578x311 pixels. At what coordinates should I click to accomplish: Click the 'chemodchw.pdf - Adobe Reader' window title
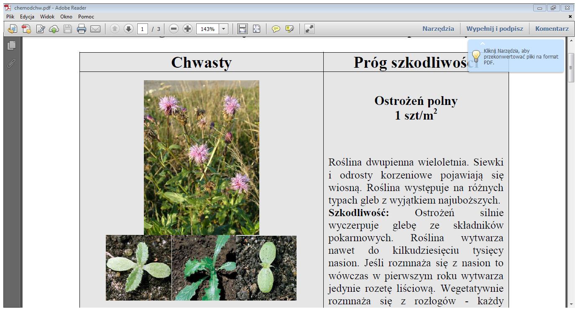pos(51,8)
